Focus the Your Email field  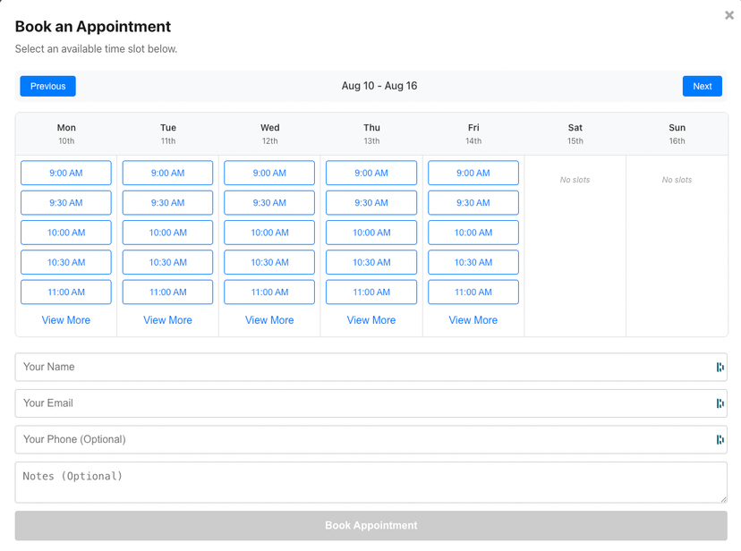pos(358,403)
